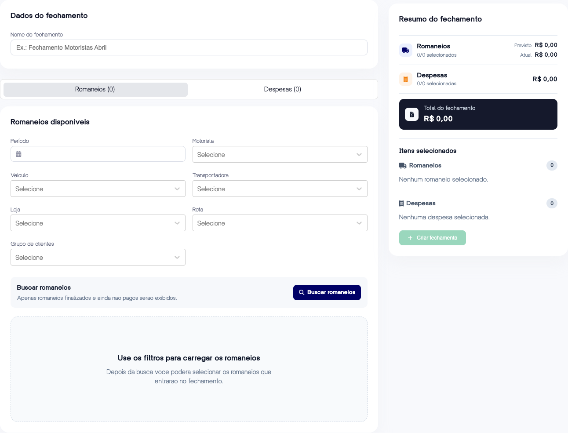Click the Período date range field
The height and width of the screenshot is (433, 568).
pyautogui.click(x=98, y=154)
